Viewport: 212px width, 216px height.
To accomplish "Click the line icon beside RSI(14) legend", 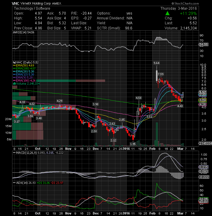I will pyautogui.click(x=14, y=32).
